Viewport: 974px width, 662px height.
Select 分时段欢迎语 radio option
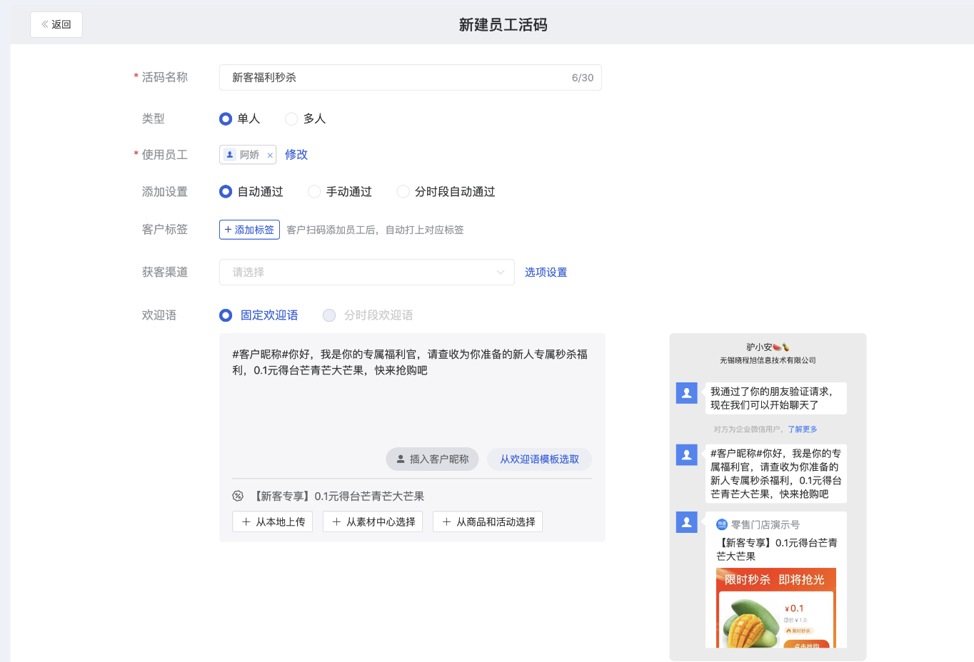click(329, 315)
